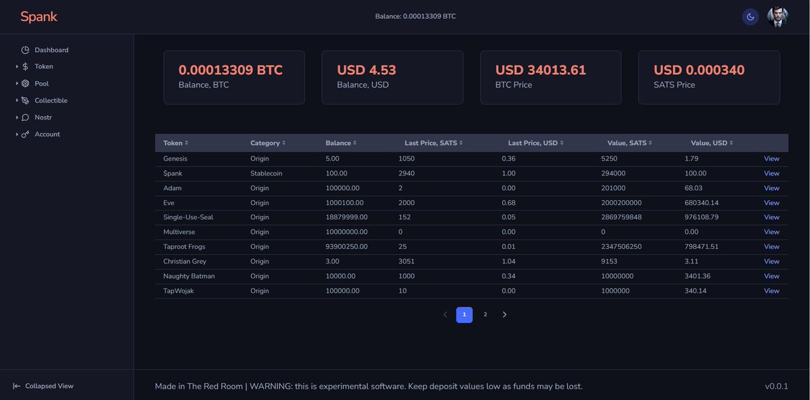Click the header Balance: 0.00013309 BTC text
The width and height of the screenshot is (810, 400).
[x=416, y=16]
